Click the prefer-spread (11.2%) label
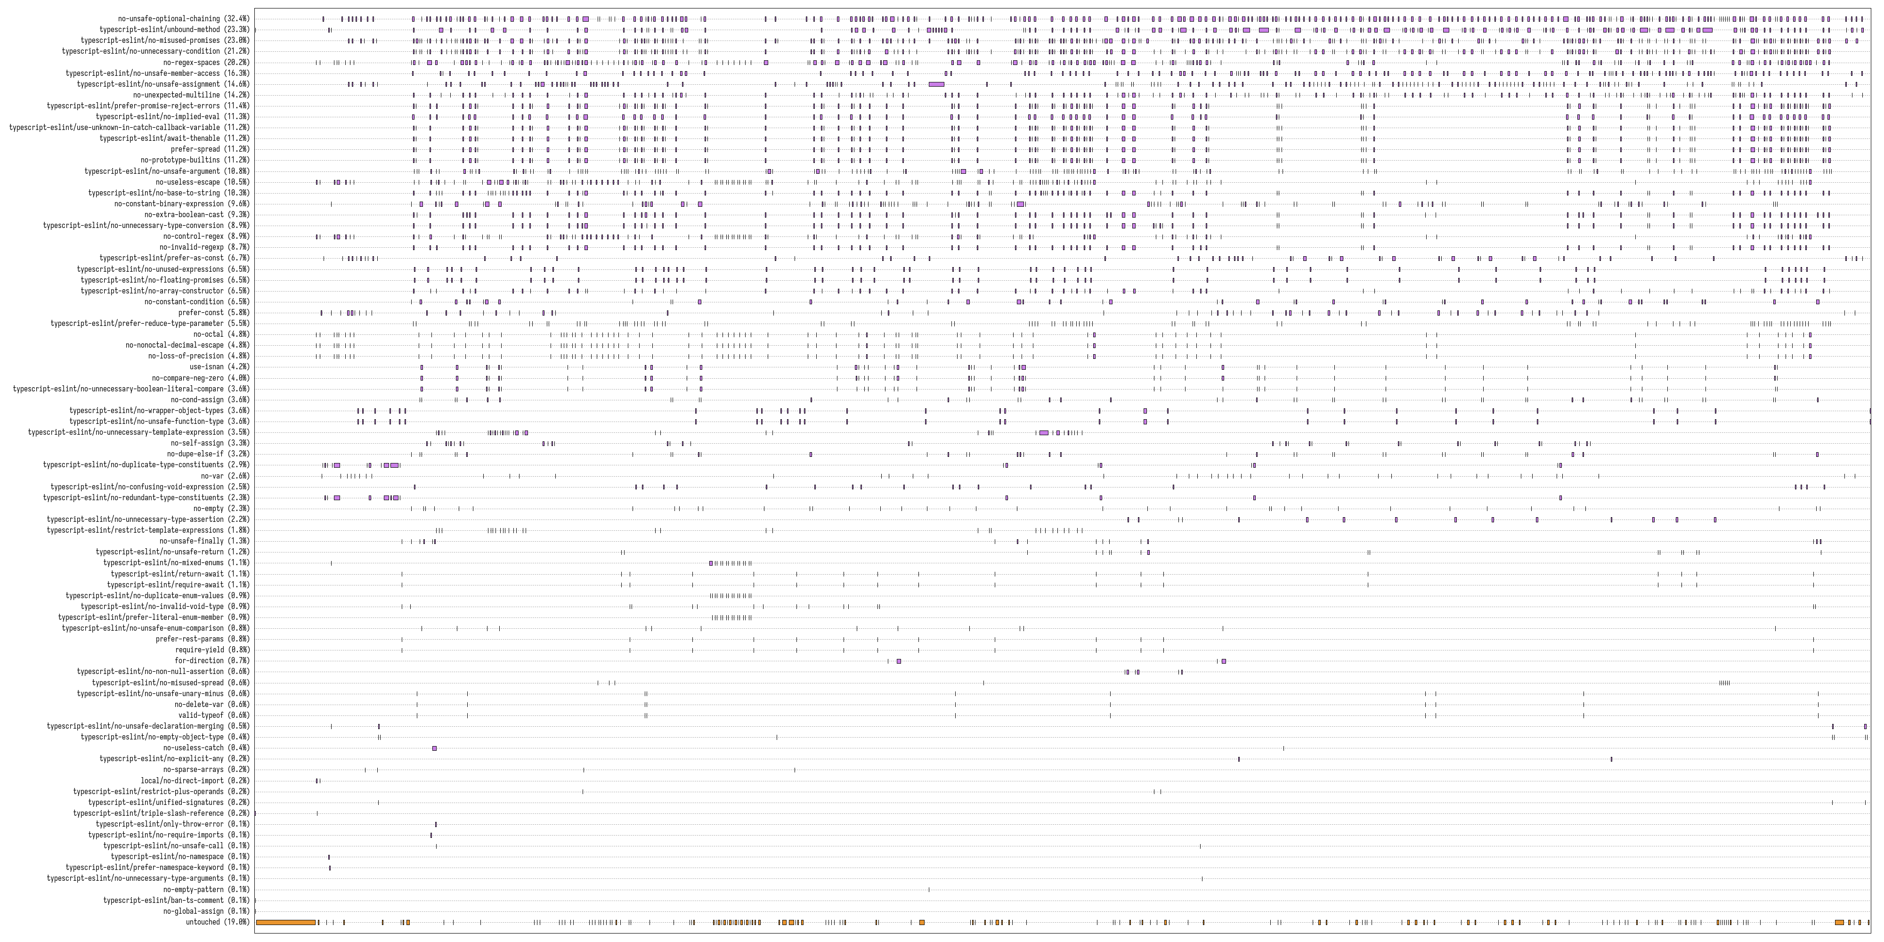The image size is (1884, 942). 210,150
